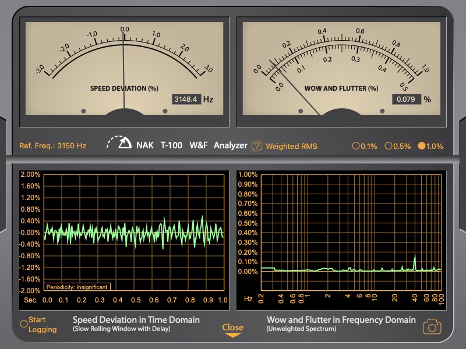This screenshot has height=349, width=466.
Task: Change the Weighted RMS measurement mode
Action: (x=291, y=146)
